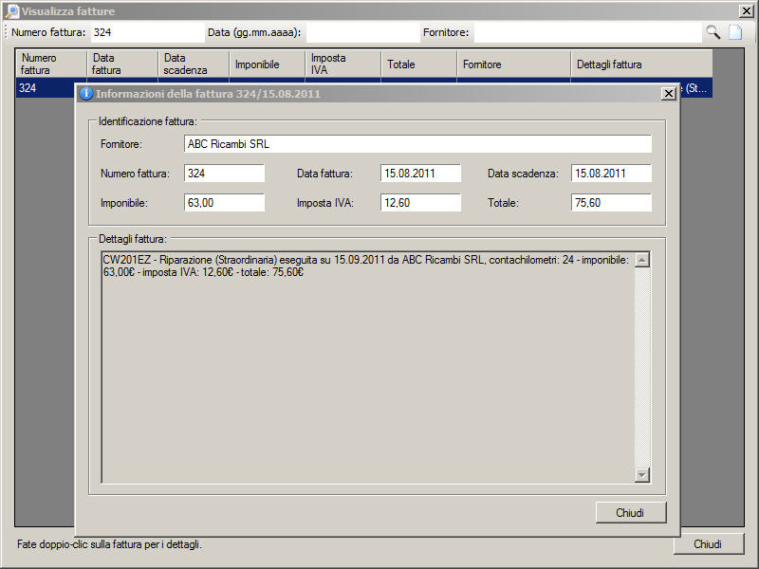Screen dimensions: 759x569
Task: Click the Data fattura field in dialog
Action: (x=420, y=174)
